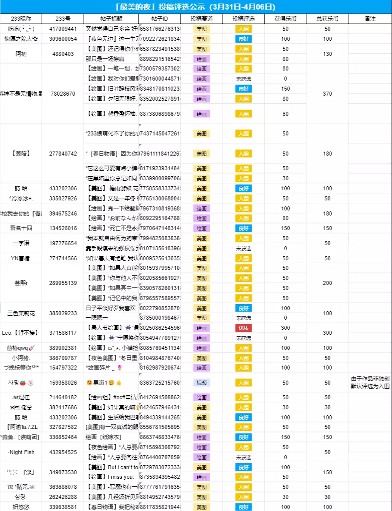Image resolution: width=392 pixels, height=511 pixels.
Task: Click the 233号 cell 277840742
Action: [63, 154]
